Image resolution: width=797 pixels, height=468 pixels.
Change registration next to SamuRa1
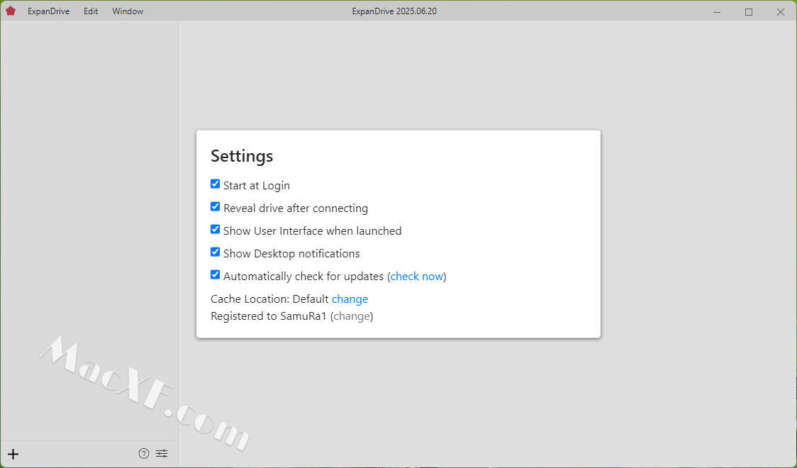[352, 316]
